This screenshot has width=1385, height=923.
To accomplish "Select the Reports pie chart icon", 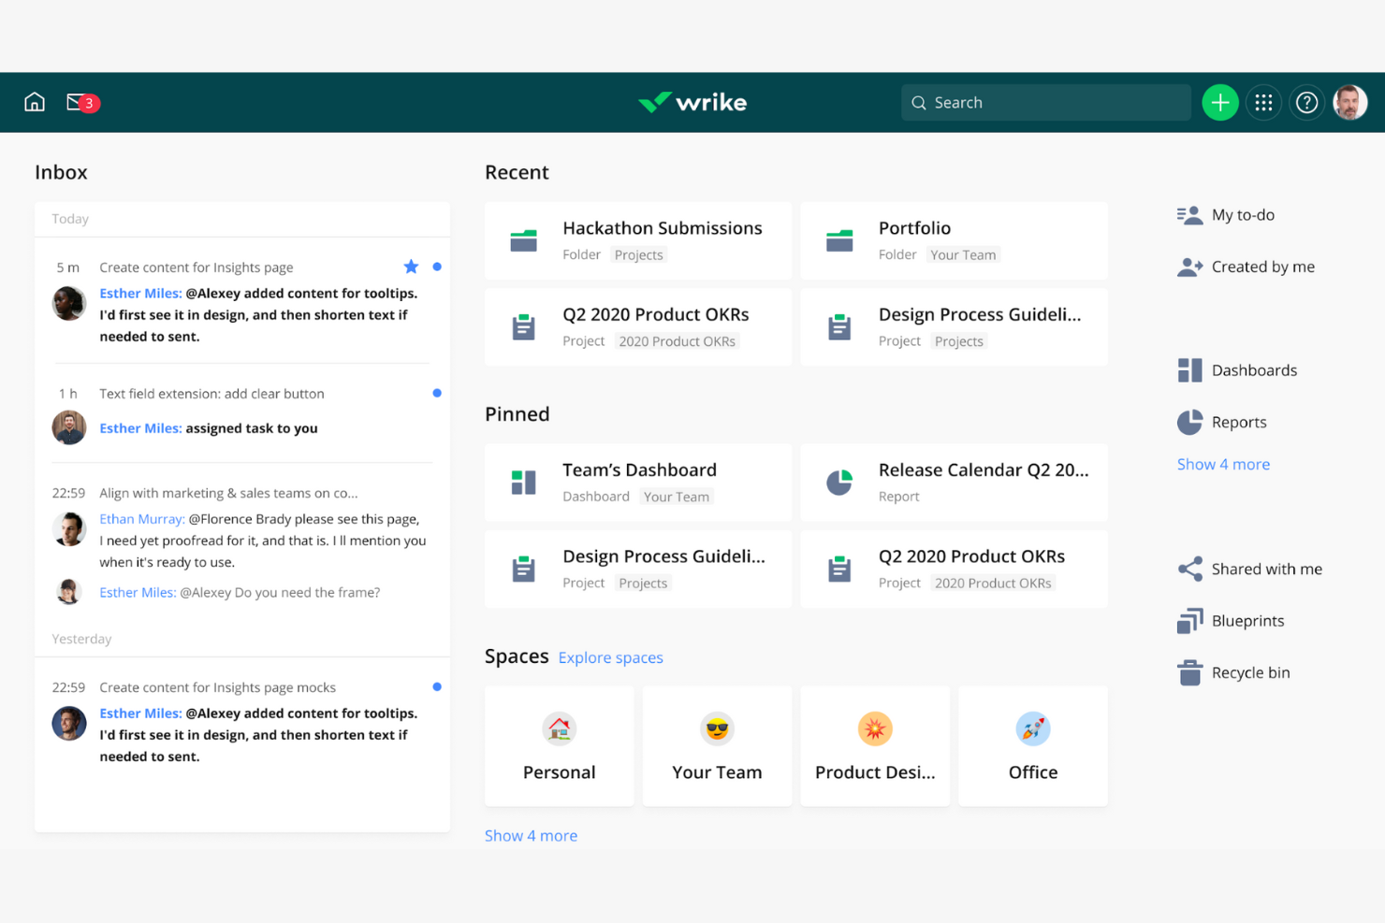I will (1188, 422).
